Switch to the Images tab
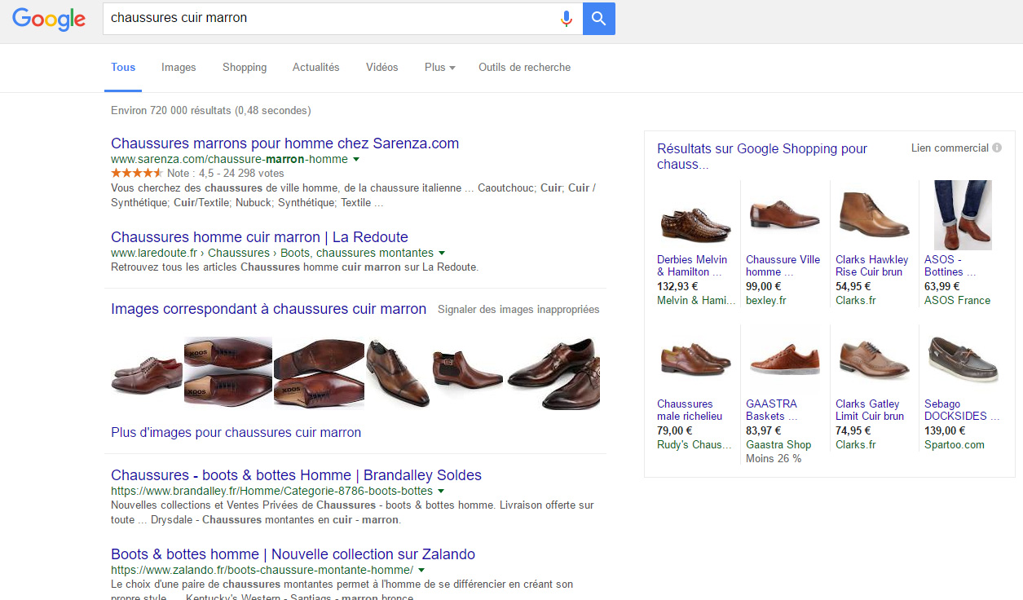 [x=179, y=67]
